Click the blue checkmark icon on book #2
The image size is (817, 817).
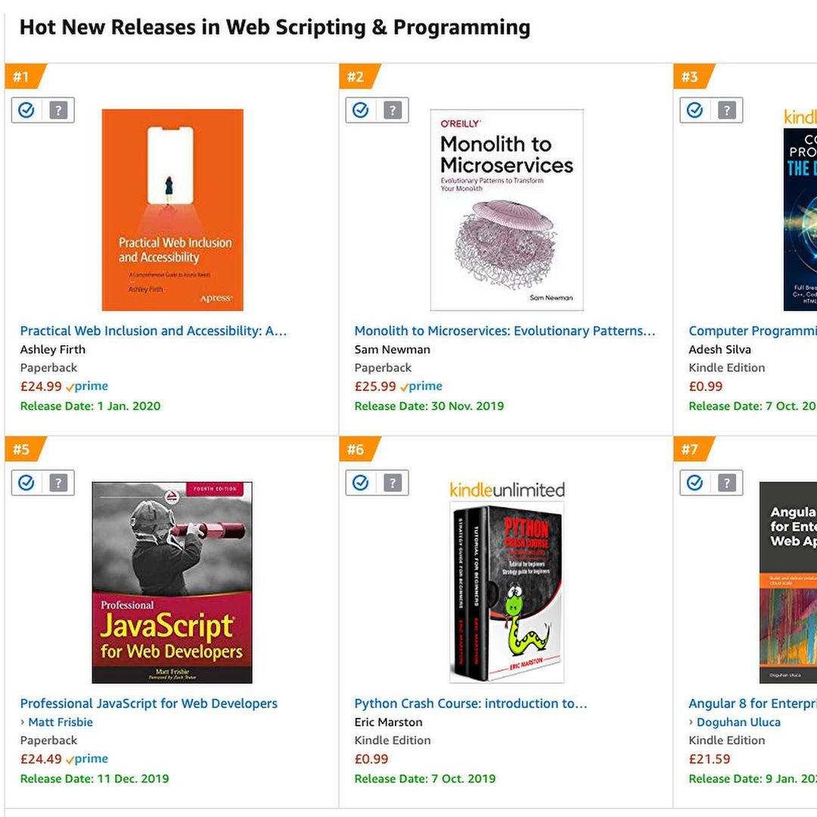(x=361, y=110)
